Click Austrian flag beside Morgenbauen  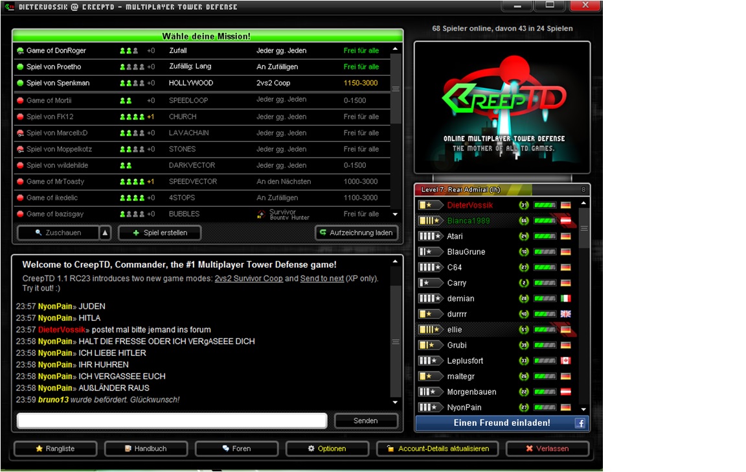tap(565, 392)
